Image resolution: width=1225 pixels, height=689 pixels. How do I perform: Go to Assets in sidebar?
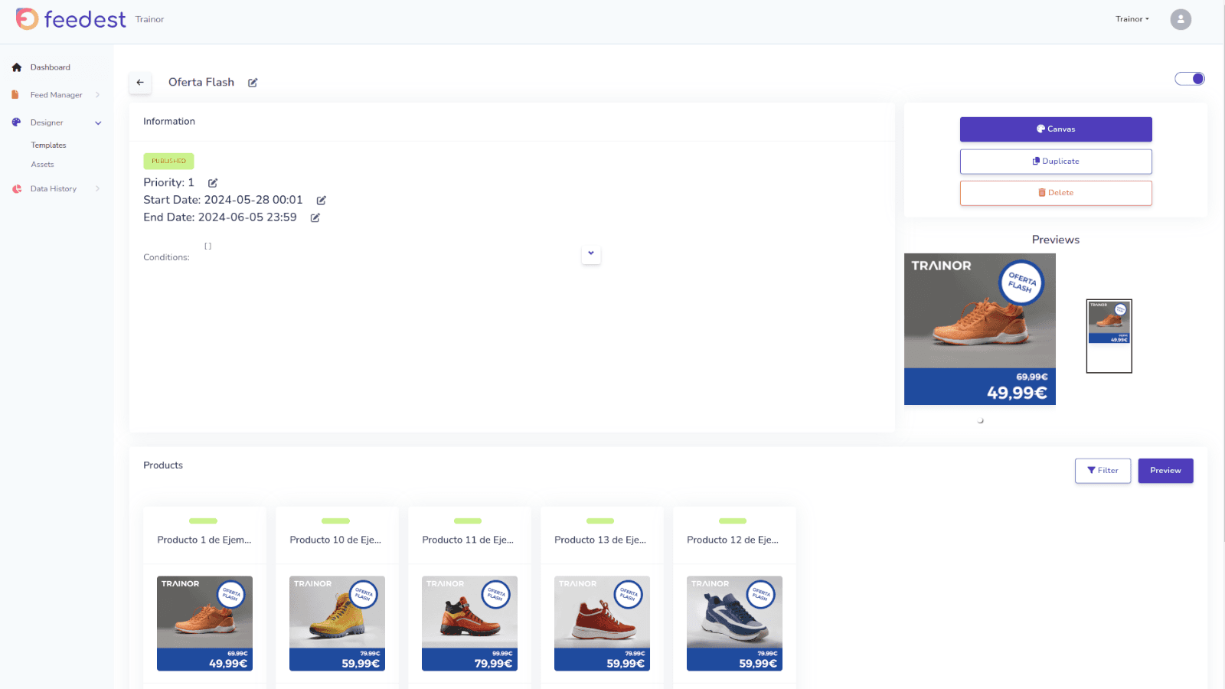pos(42,165)
